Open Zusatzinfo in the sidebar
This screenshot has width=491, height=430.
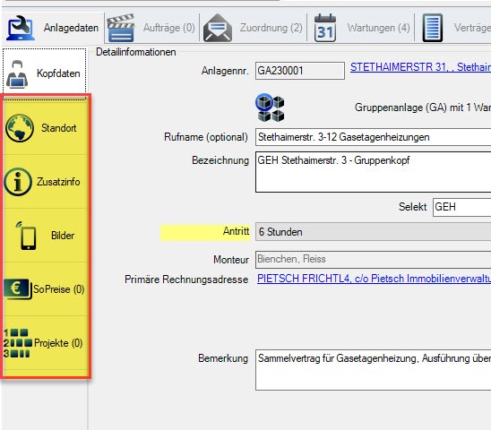(45, 182)
